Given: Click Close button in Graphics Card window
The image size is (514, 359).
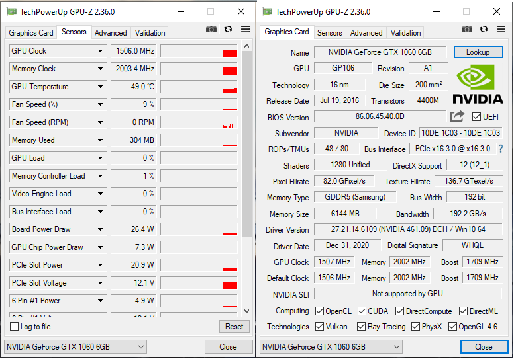Looking at the screenshot, I should pos(484,347).
